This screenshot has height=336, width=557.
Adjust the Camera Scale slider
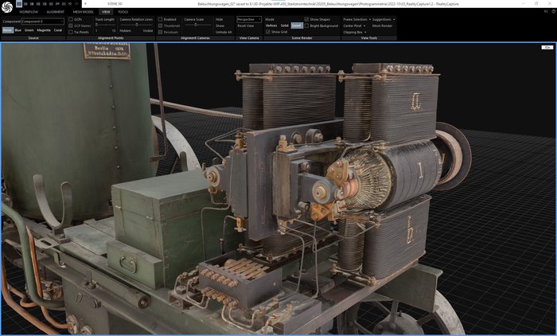tap(197, 25)
